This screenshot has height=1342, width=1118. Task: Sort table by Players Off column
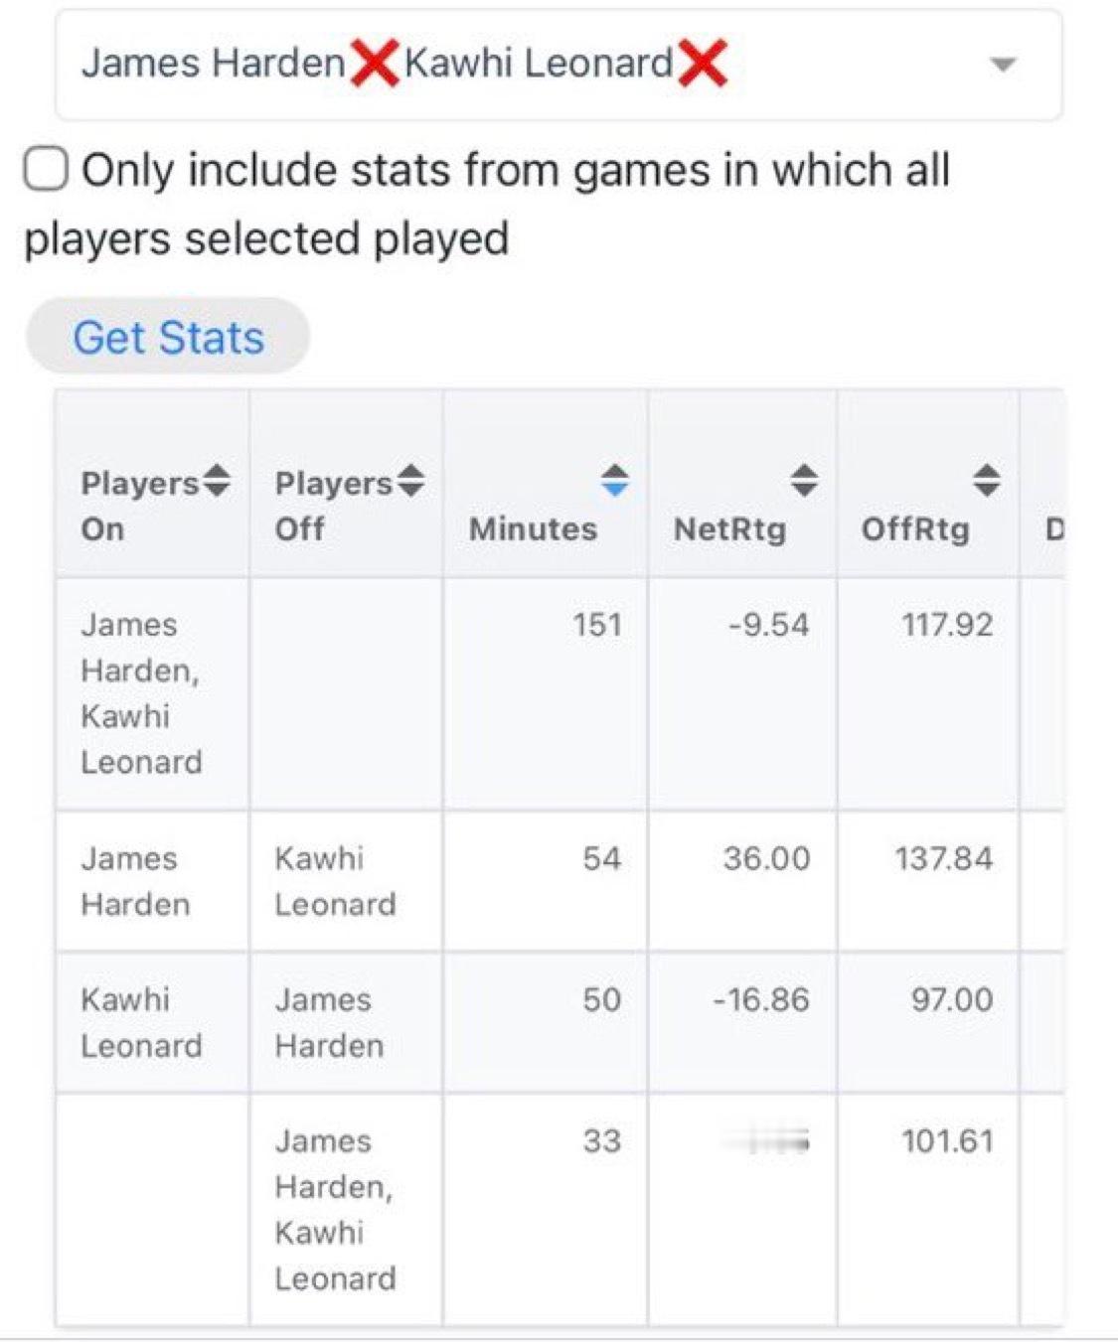[x=410, y=482]
